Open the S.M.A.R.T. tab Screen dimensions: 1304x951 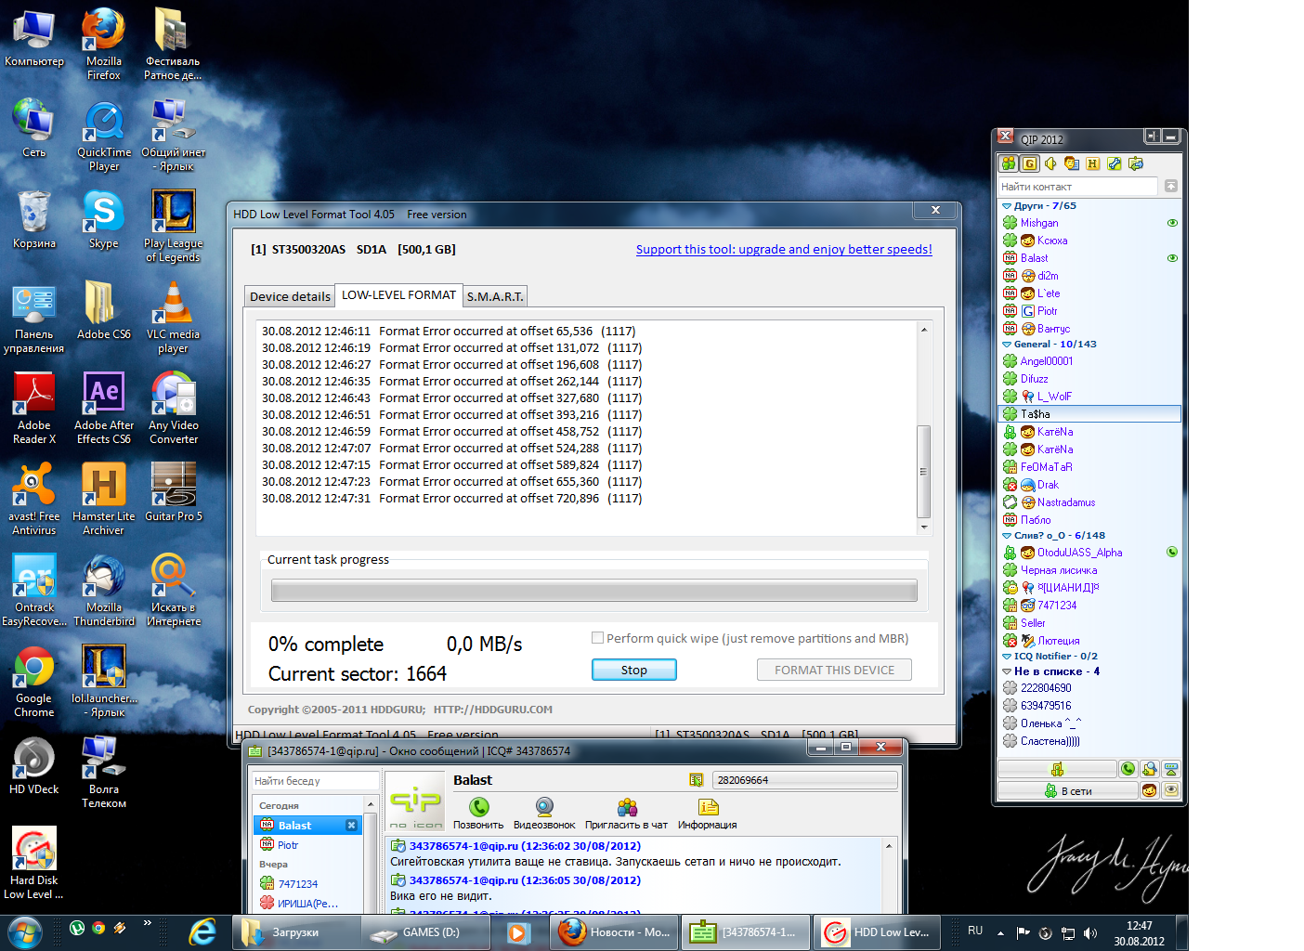[495, 296]
